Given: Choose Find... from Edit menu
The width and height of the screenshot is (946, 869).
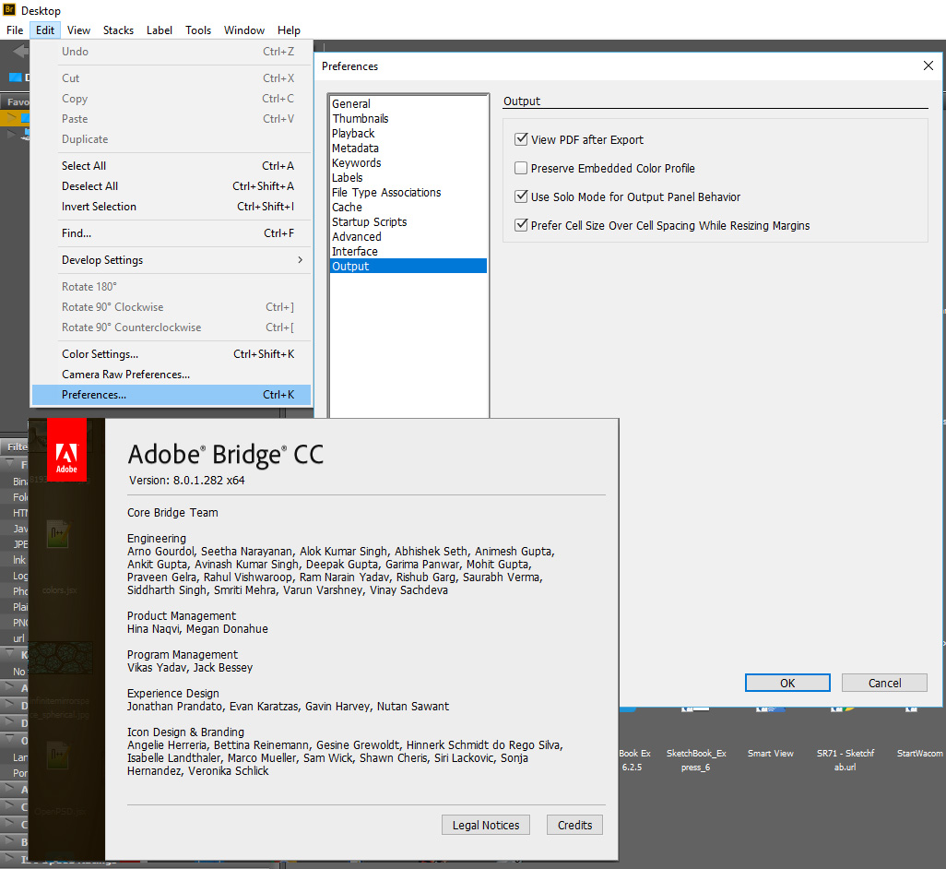Looking at the screenshot, I should (171, 233).
